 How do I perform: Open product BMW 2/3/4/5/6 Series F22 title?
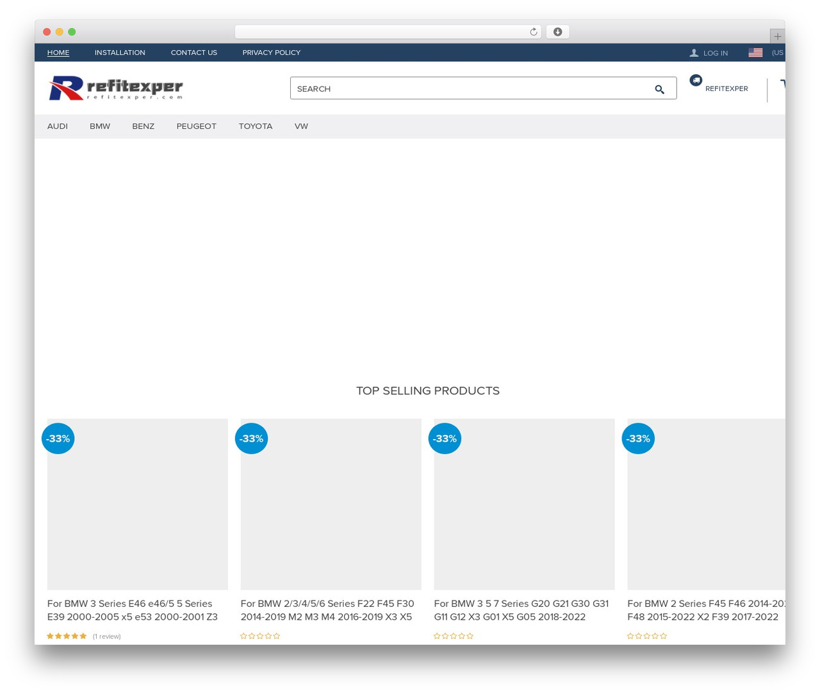327,610
